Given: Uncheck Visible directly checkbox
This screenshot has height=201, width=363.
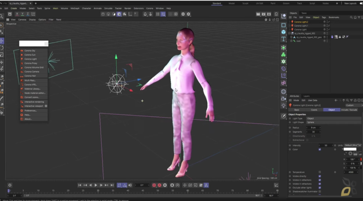Looking at the screenshot, I should [x=320, y=176].
